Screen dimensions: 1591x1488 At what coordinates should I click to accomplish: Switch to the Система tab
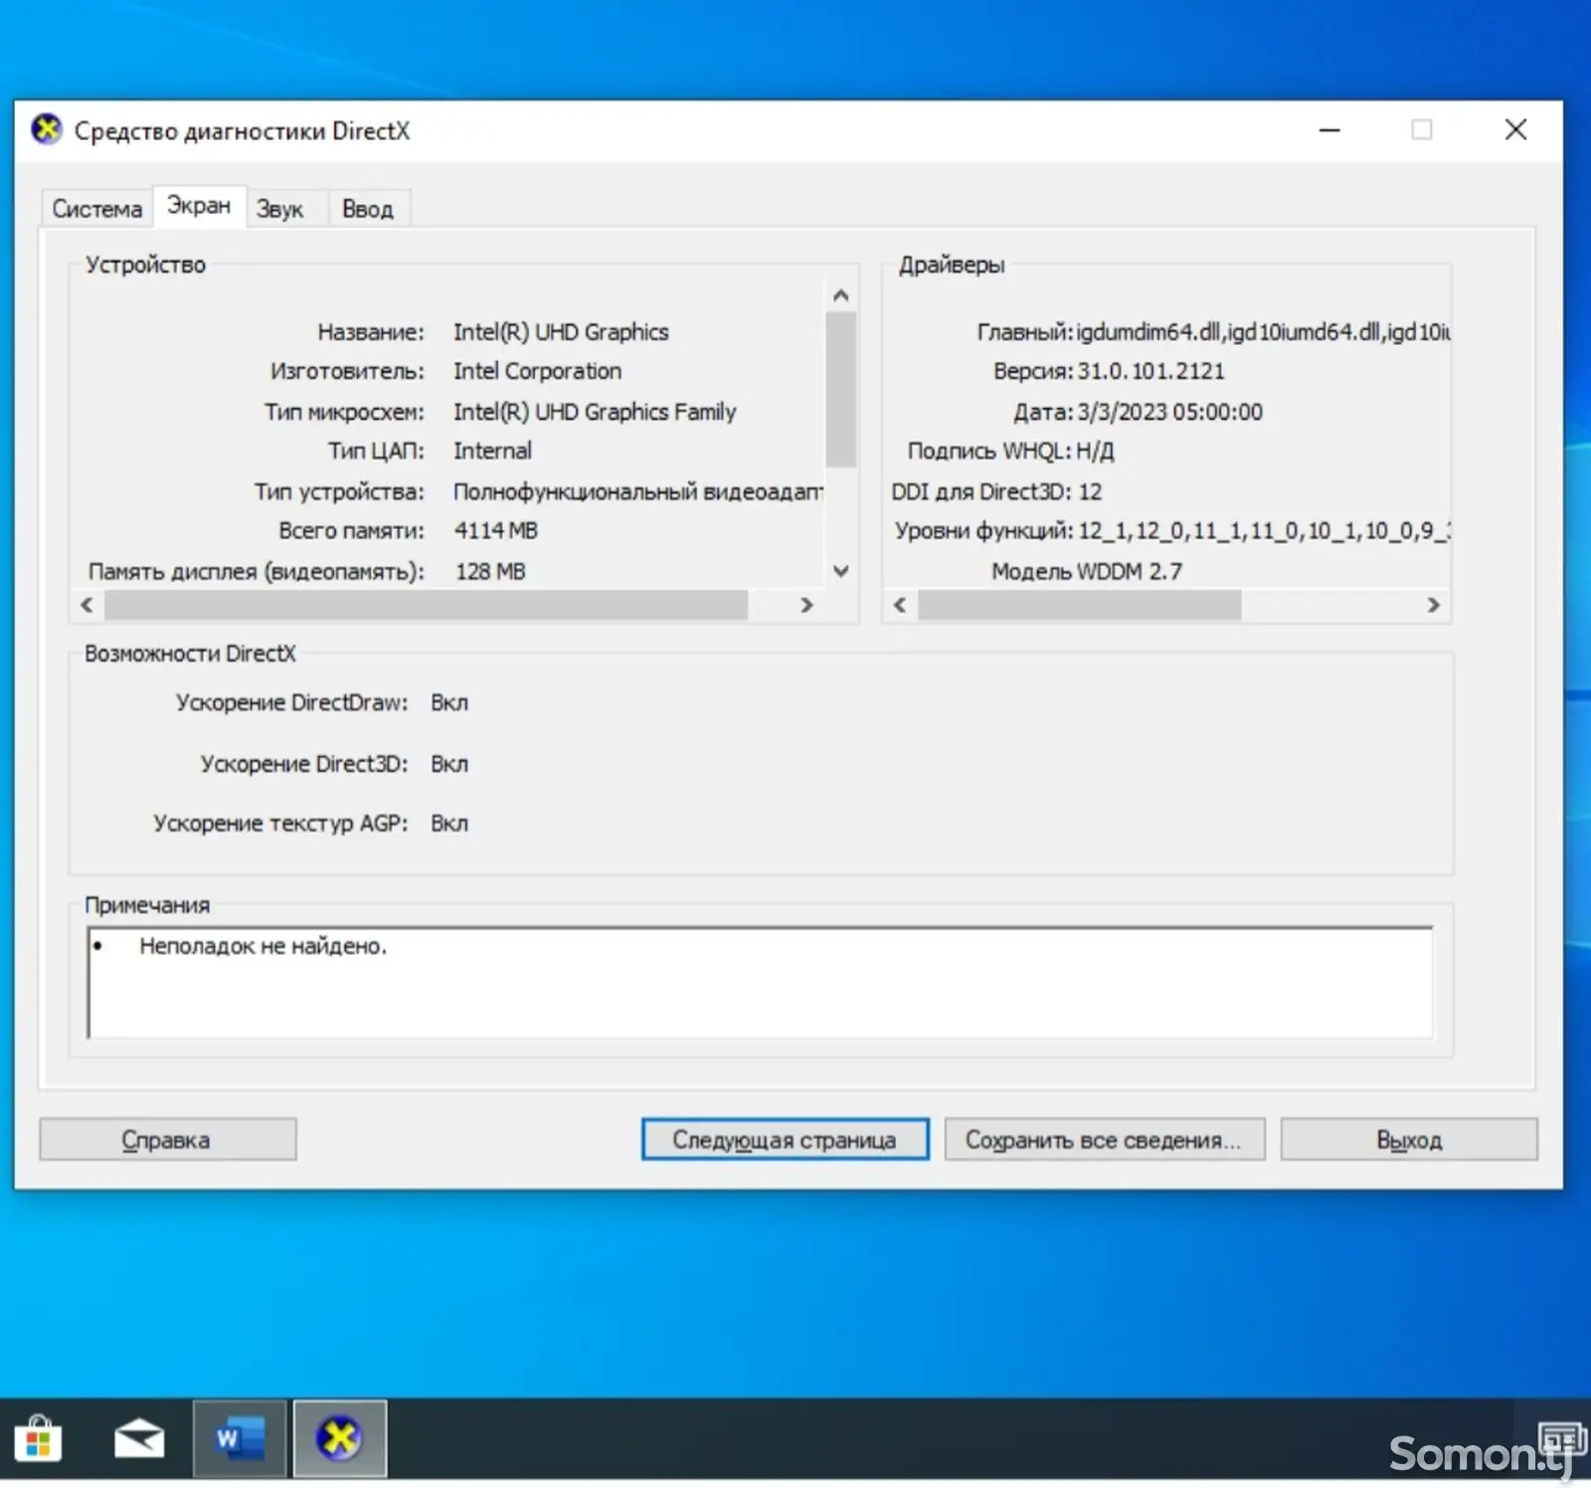[96, 209]
